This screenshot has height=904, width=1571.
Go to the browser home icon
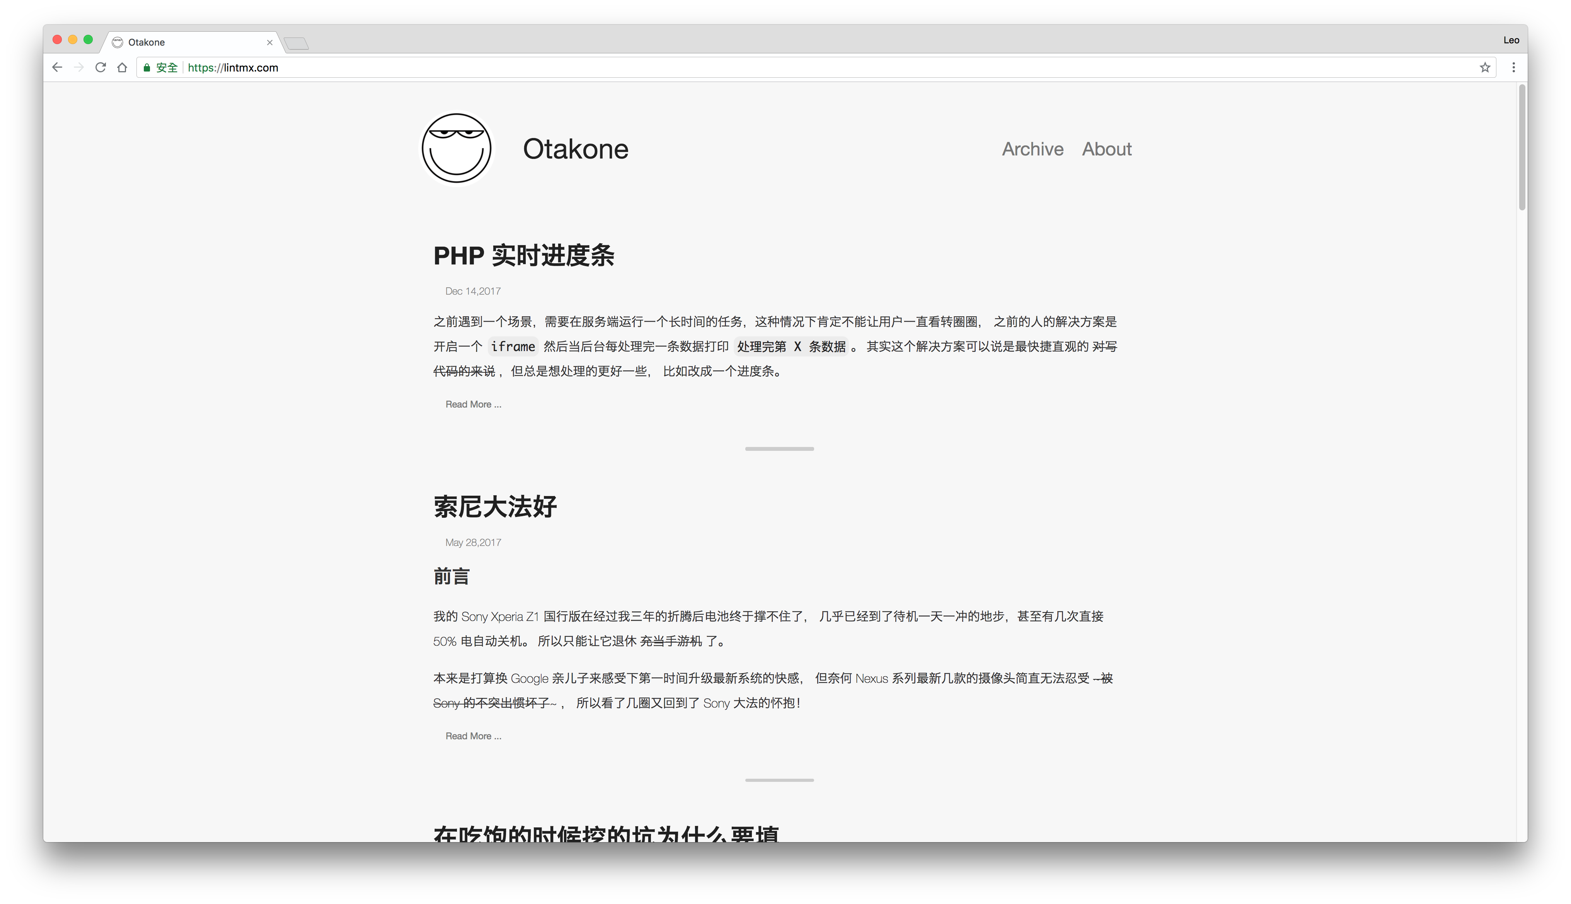pos(122,67)
